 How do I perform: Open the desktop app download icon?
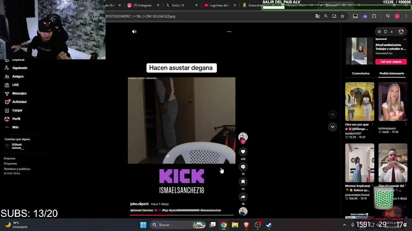[391, 31]
